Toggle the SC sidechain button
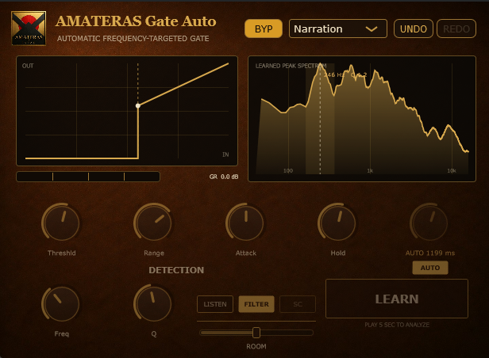Viewport: 489px width, 358px height. click(x=298, y=304)
